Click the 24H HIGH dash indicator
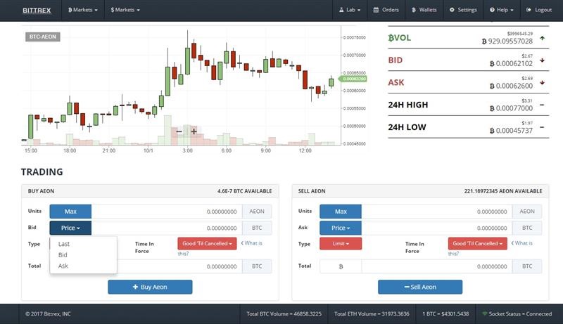Viewport: 563px width, 324px height. pos(542,105)
